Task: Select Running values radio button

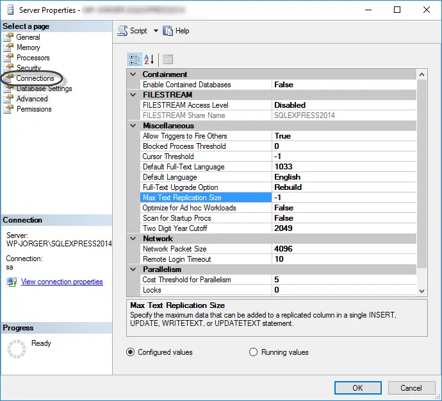Action: tap(253, 352)
